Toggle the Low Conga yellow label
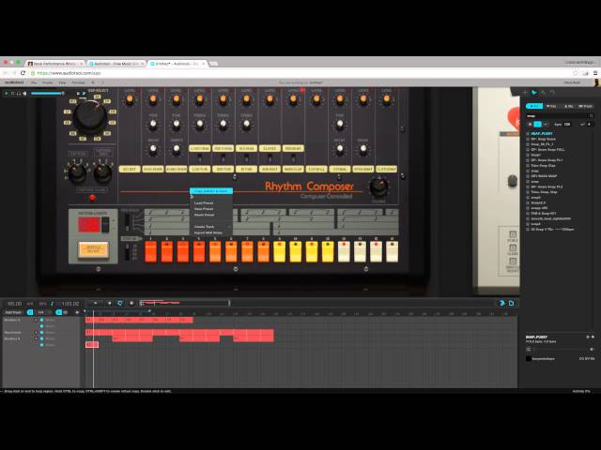This screenshot has width=601, height=450. (x=200, y=148)
